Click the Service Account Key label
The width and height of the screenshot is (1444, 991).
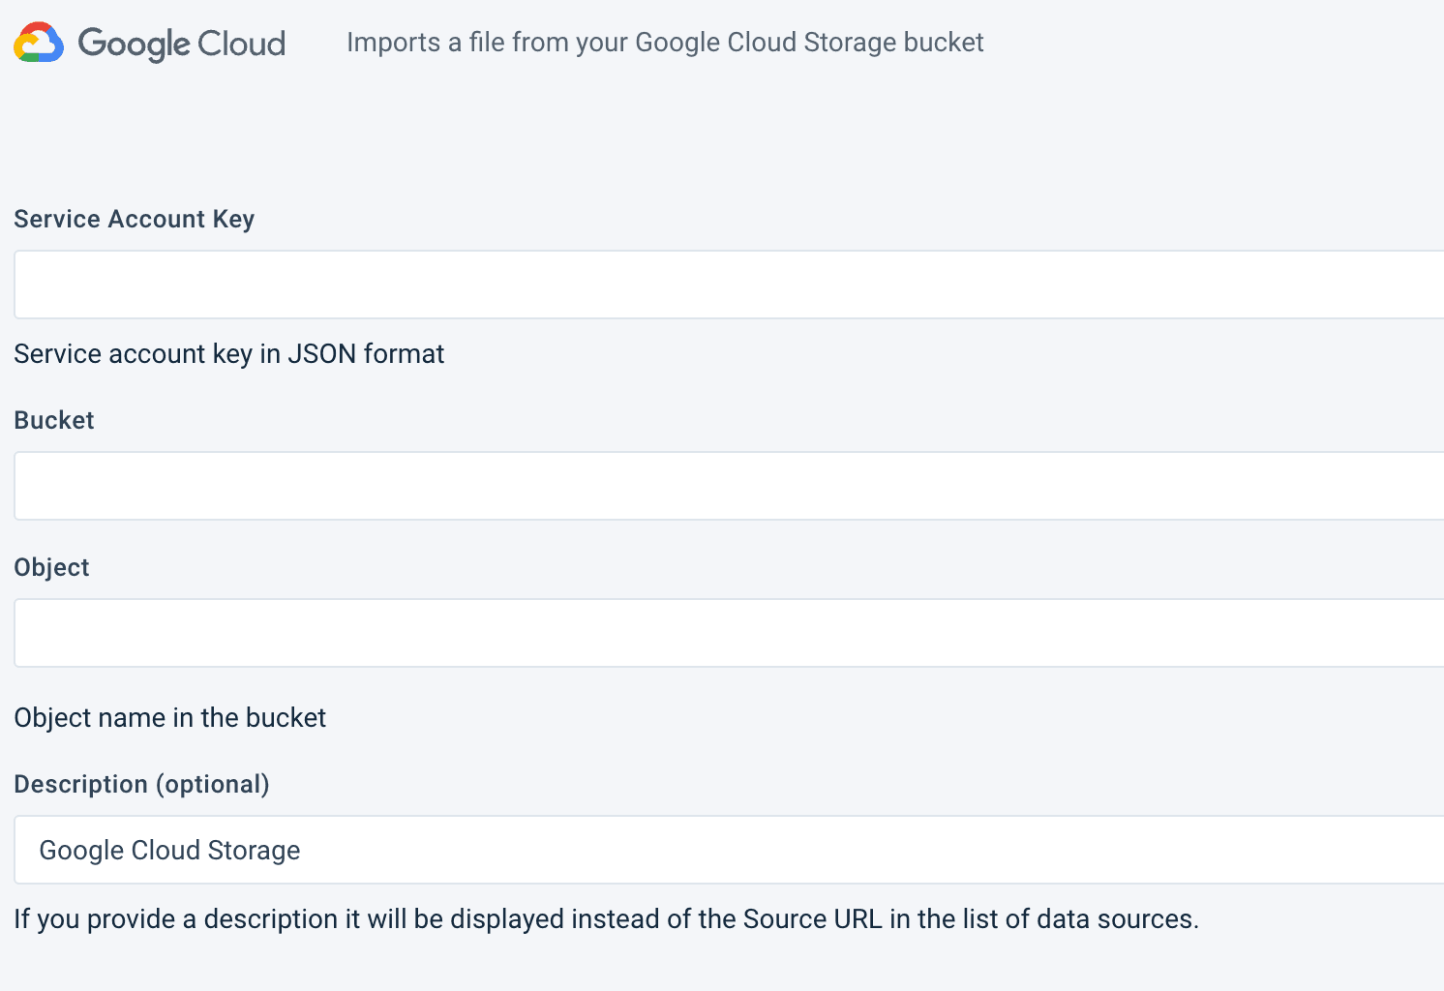(134, 219)
